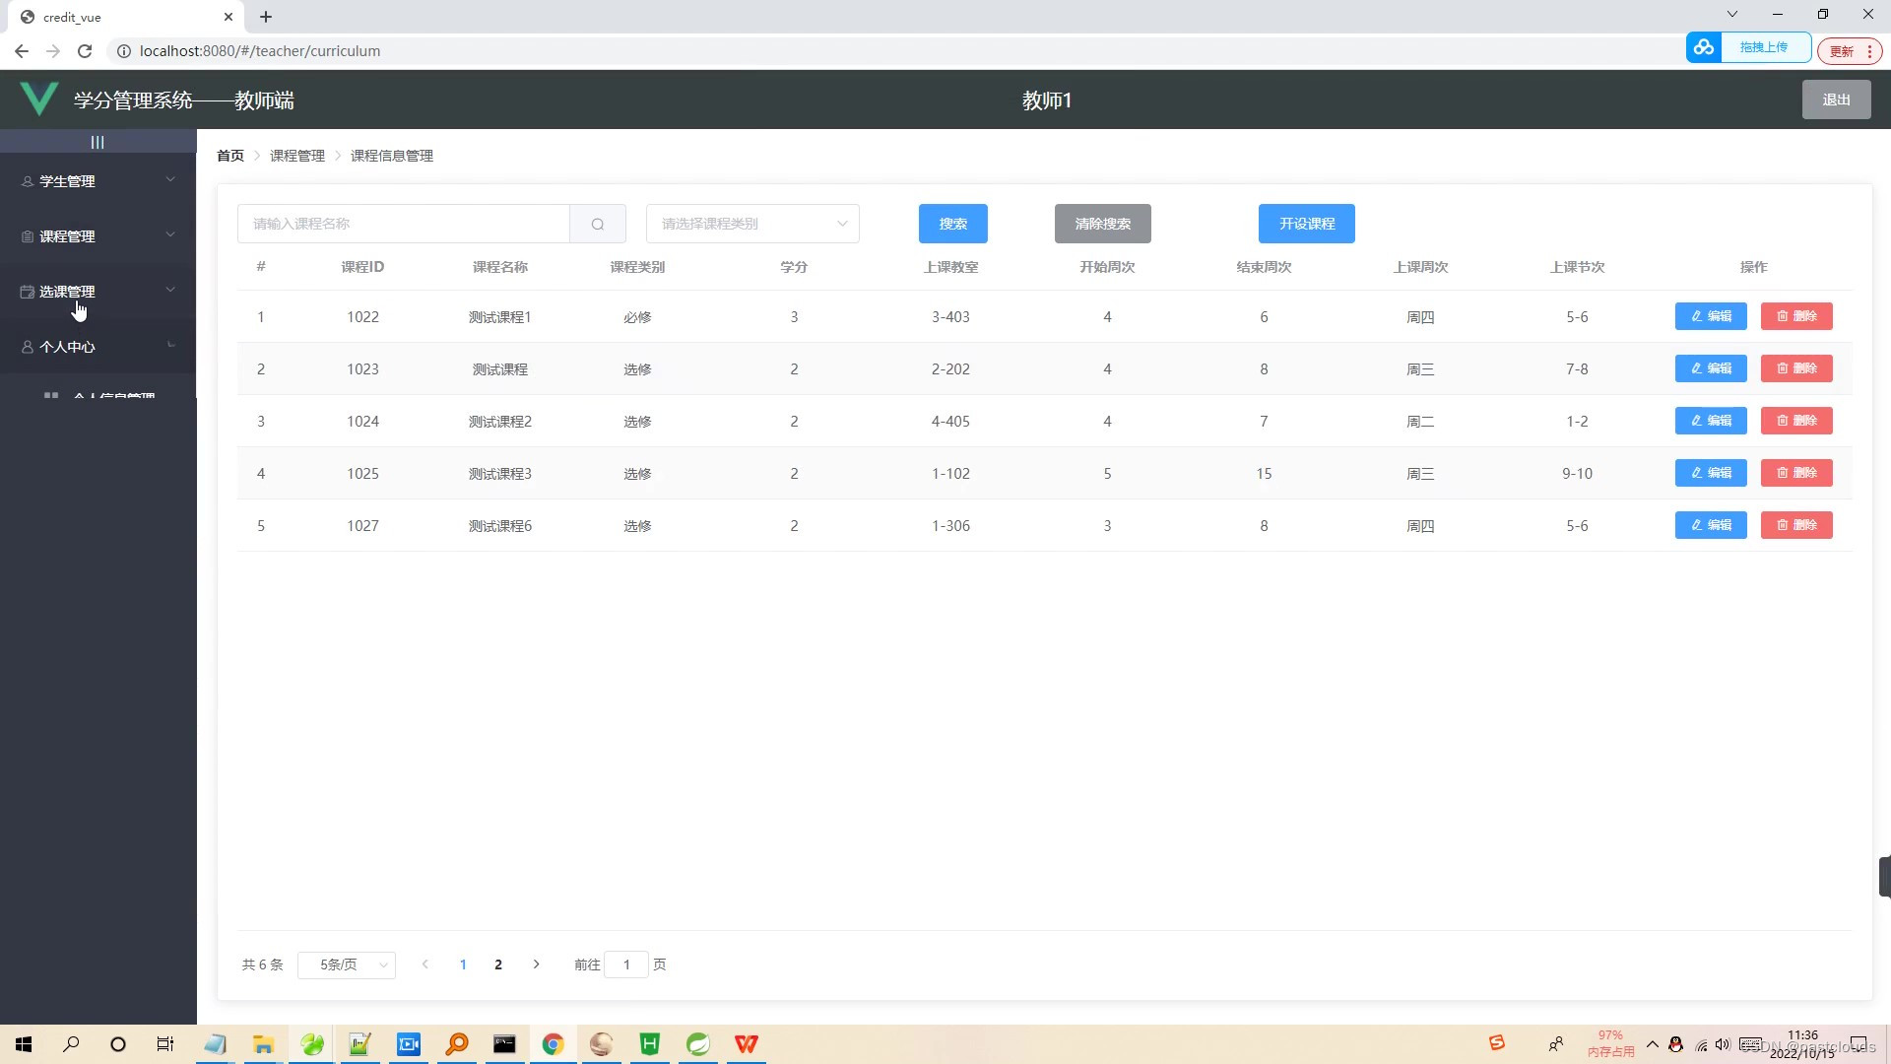Open the 5条/页 page size dropdown

(347, 964)
